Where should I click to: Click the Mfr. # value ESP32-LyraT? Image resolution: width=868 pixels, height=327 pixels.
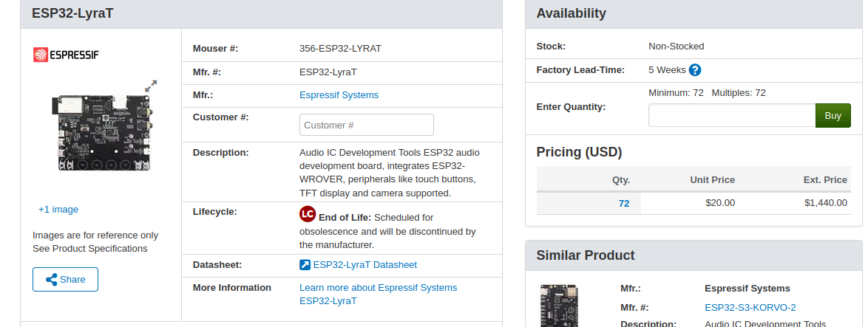coord(328,72)
